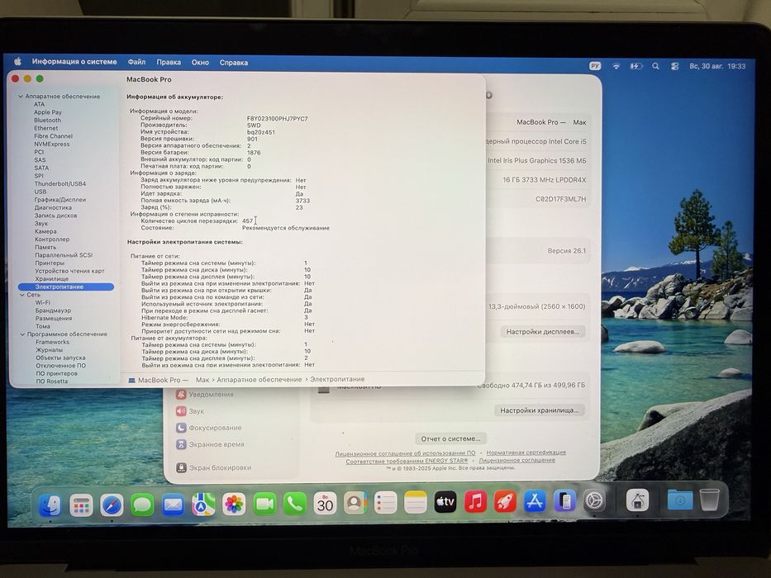Open Лицензионное соглашение об использовании ПО link
This screenshot has height=578, width=771.
click(x=405, y=453)
